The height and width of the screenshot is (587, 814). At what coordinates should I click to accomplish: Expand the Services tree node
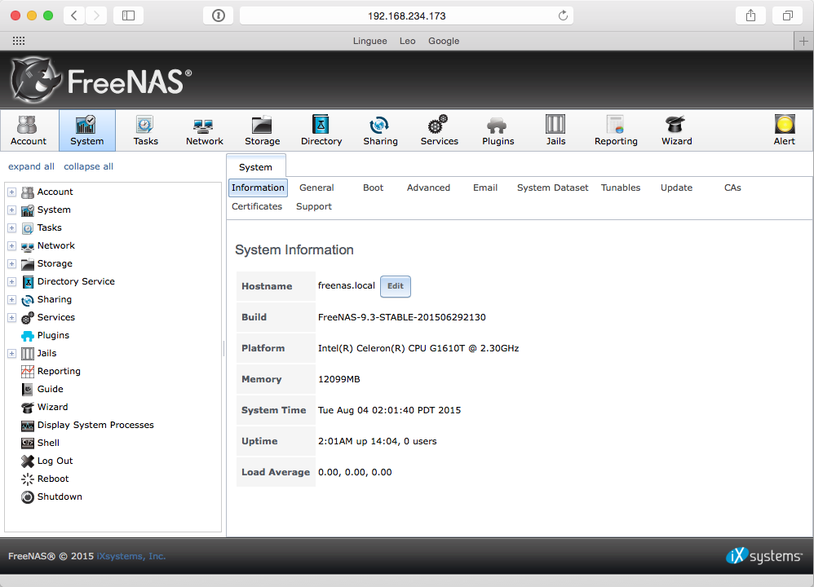[11, 318]
